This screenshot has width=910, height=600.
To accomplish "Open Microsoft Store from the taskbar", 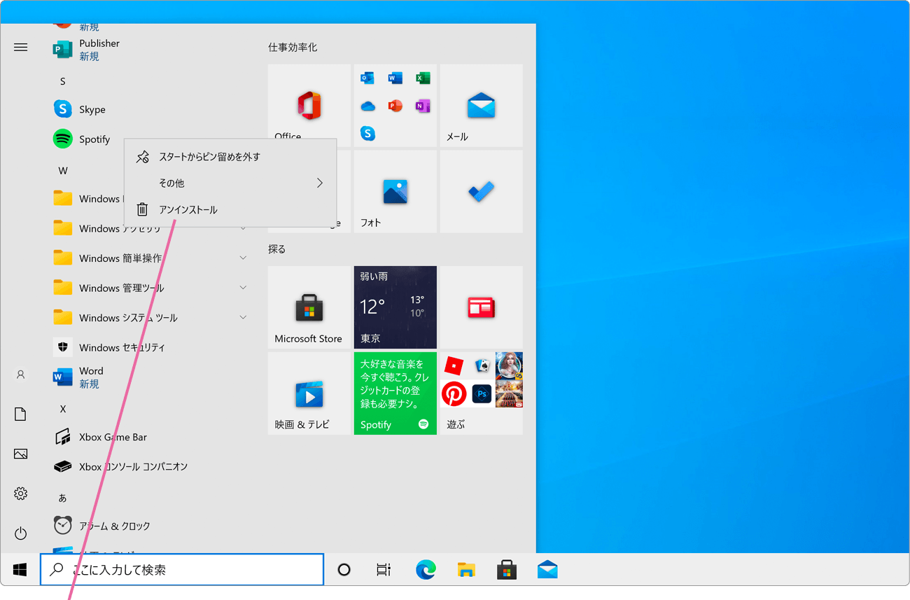I will tap(507, 570).
